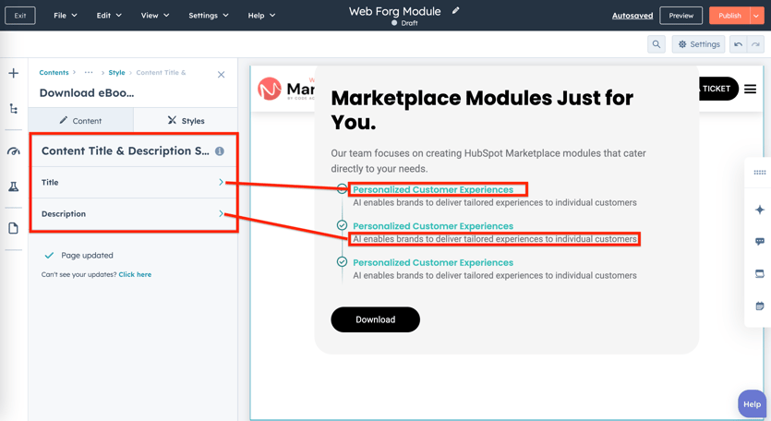This screenshot has width=771, height=421.
Task: Click the search magnifier icon in toolbar
Action: pos(657,44)
